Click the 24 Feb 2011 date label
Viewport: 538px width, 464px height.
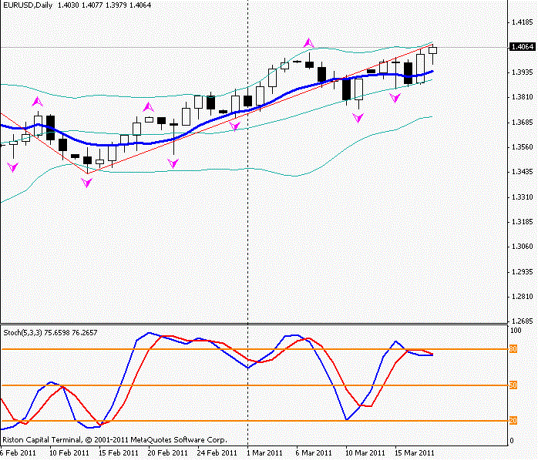[217, 453]
